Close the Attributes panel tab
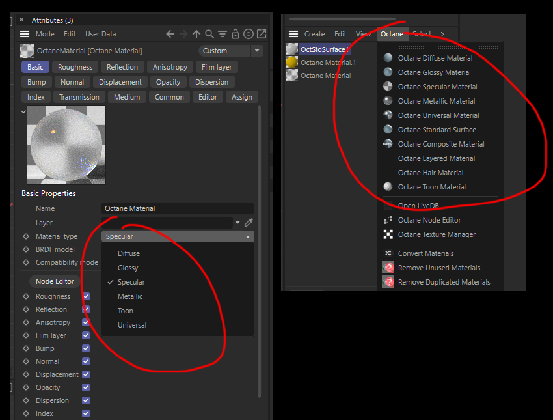Screen dimensions: 553x420 tap(21, 20)
